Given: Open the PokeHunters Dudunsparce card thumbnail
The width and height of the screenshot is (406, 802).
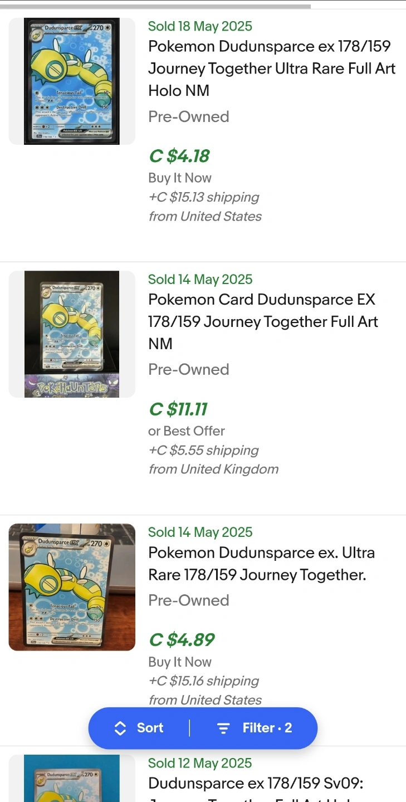Looking at the screenshot, I should click(72, 334).
